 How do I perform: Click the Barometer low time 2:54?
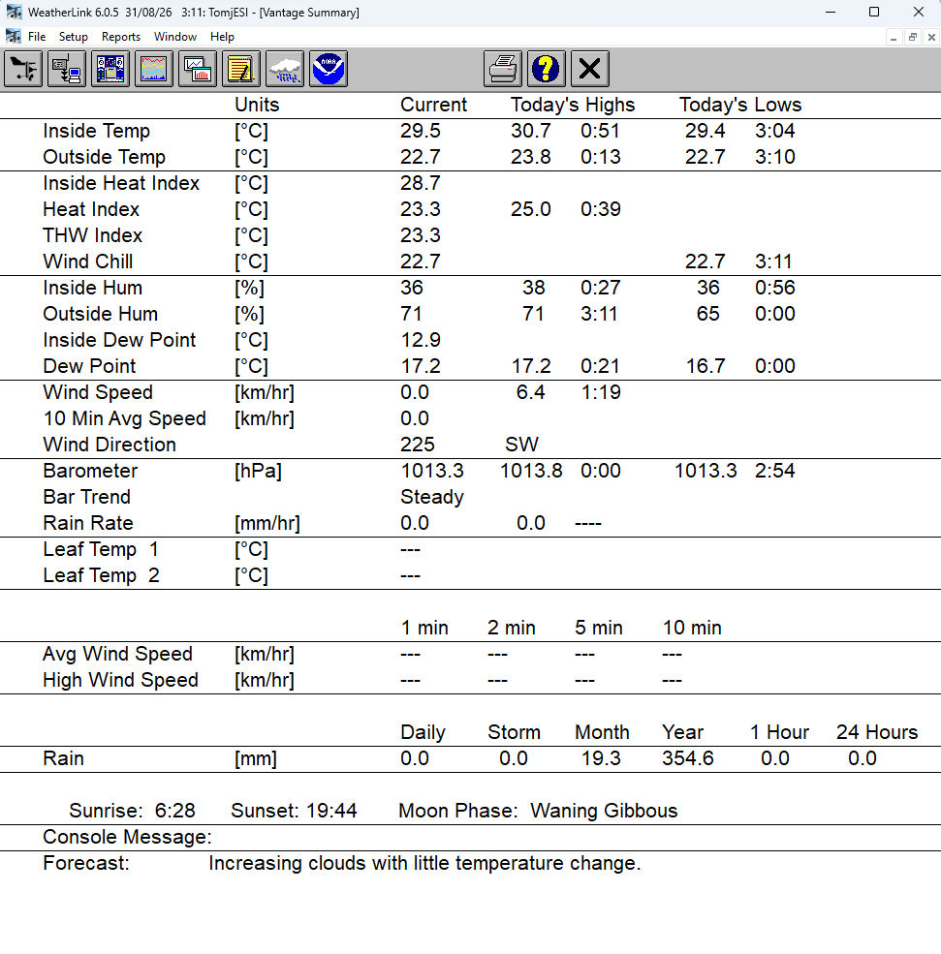click(775, 471)
